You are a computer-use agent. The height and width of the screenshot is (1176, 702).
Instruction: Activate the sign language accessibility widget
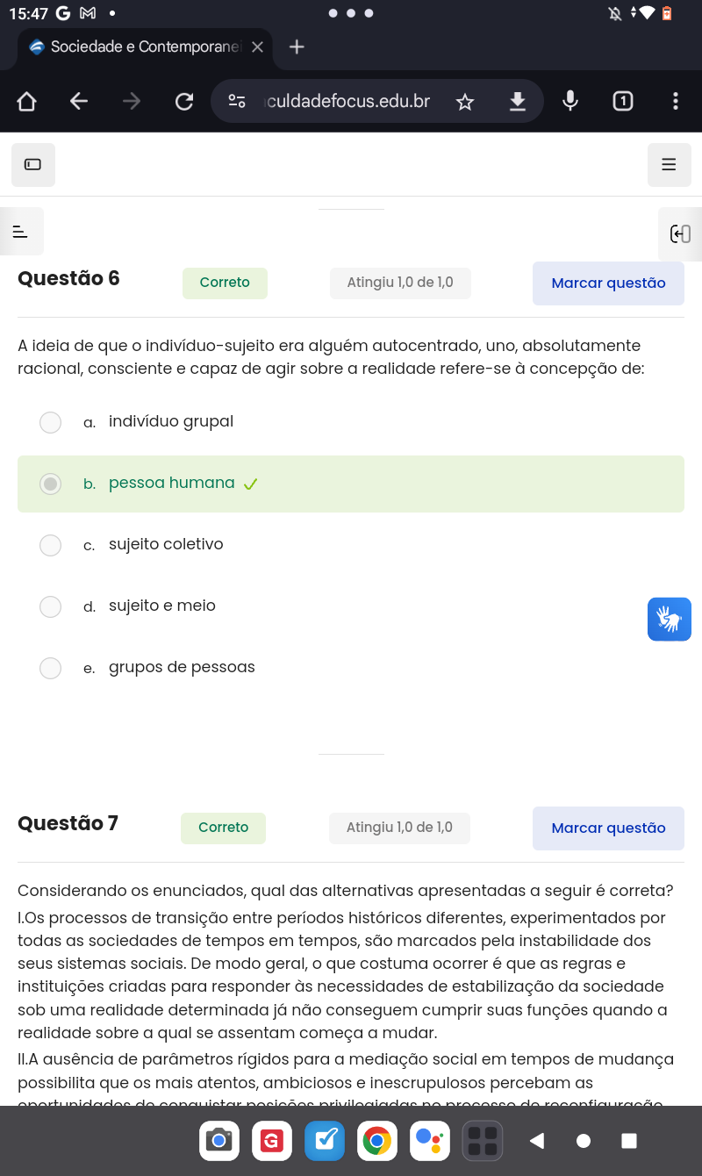pos(670,620)
